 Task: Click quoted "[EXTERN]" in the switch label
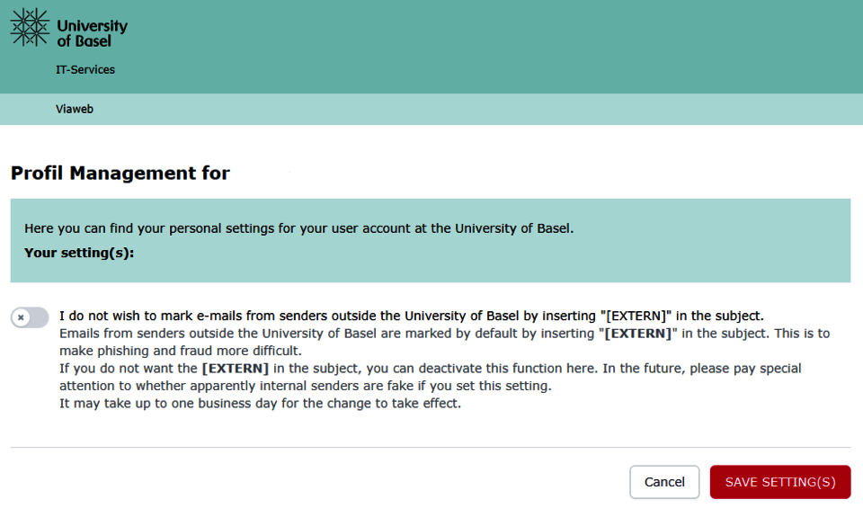(x=636, y=316)
